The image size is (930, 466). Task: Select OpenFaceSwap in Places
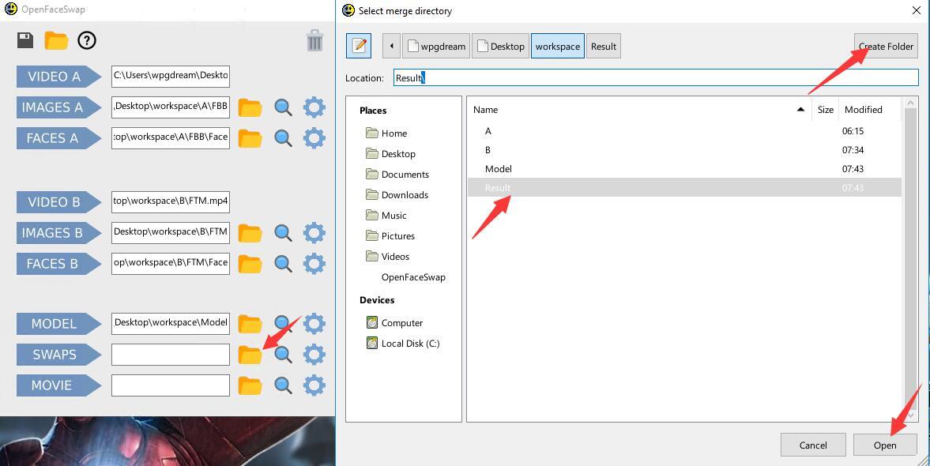click(412, 277)
